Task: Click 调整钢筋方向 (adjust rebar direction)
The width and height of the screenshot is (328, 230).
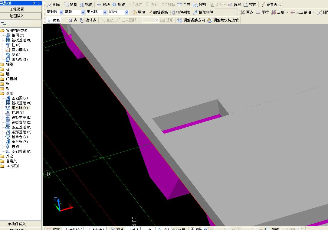Action: point(191,20)
